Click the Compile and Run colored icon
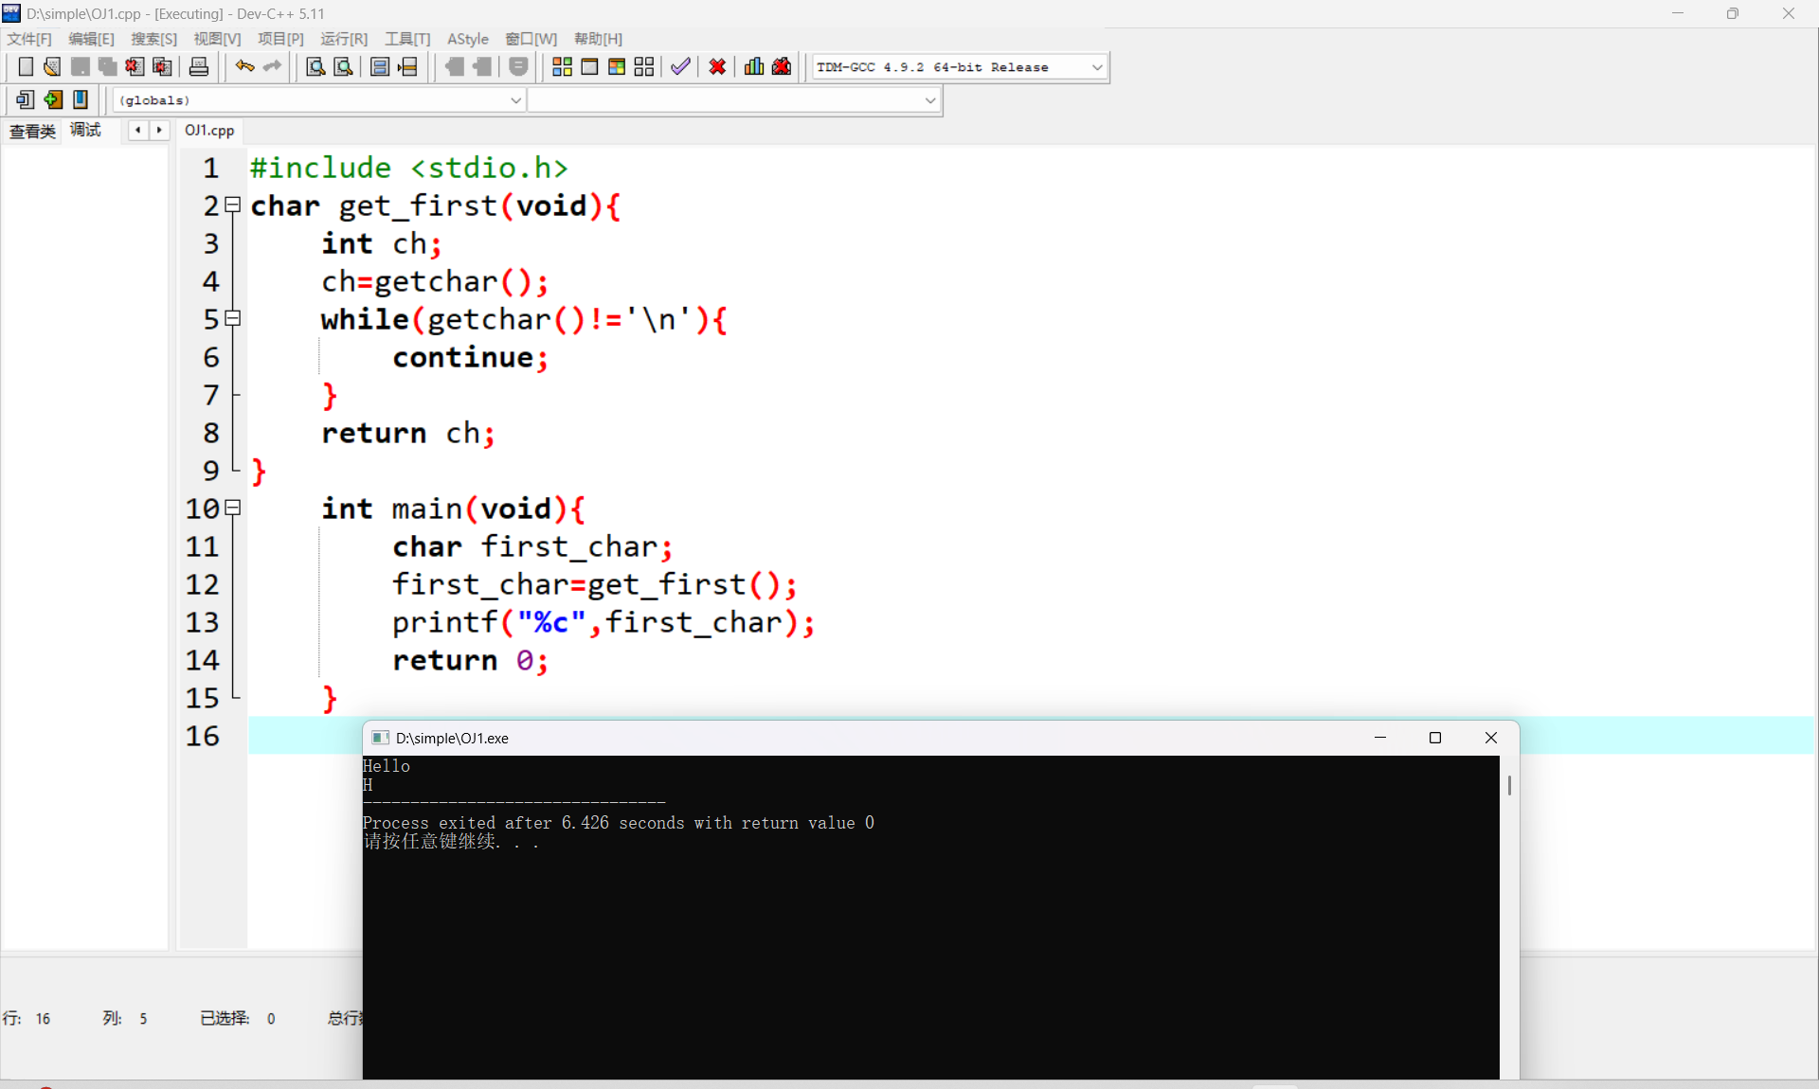The image size is (1819, 1089). tap(617, 66)
